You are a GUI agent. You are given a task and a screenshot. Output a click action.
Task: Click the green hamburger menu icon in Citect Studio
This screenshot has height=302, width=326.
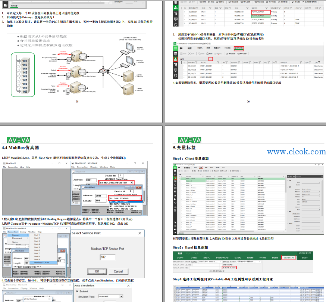click(175, 48)
